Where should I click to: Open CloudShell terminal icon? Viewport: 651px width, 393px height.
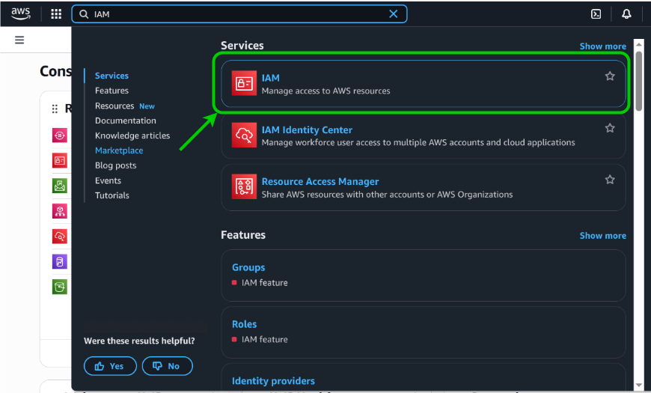point(596,14)
